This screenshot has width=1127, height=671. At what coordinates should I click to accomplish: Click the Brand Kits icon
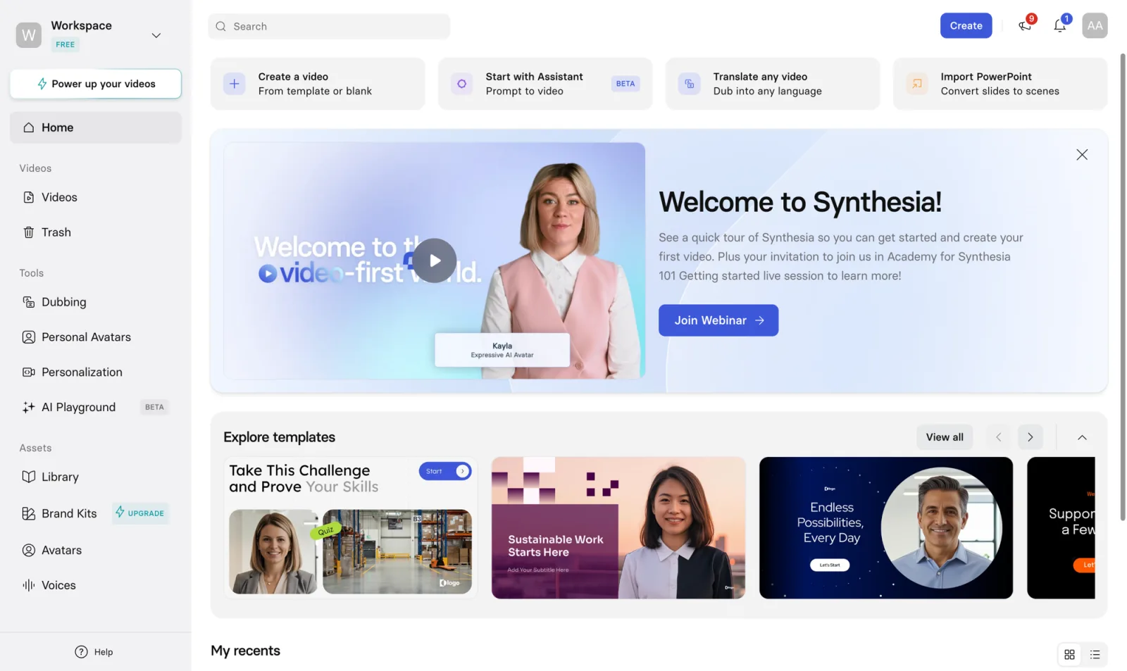click(x=29, y=514)
